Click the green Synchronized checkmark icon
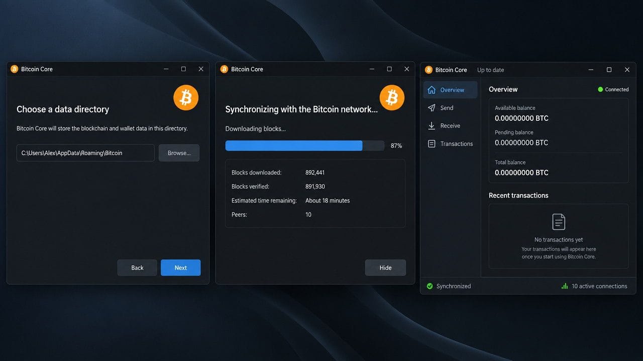 click(430, 286)
